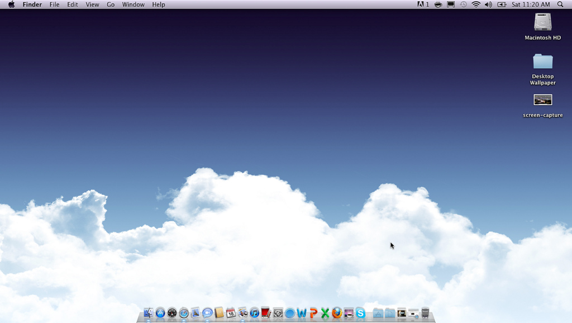Select the Desktop Wallpaper folder
The image size is (572, 323).
click(x=543, y=69)
